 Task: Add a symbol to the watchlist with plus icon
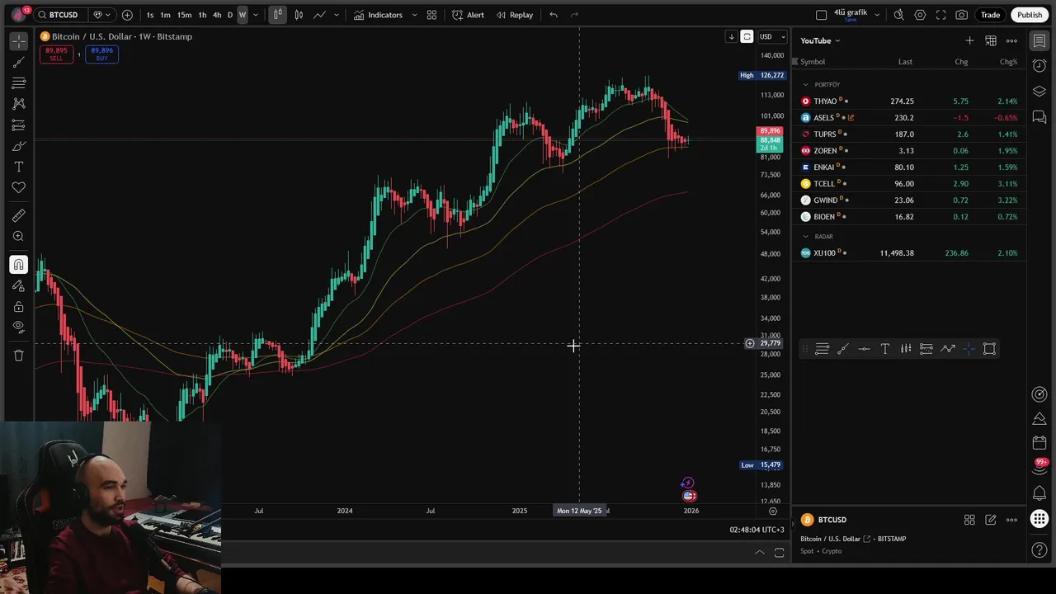point(969,40)
